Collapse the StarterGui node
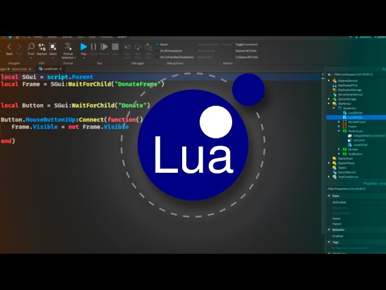Image resolution: width=386 pixels, height=290 pixels. pyautogui.click(x=329, y=103)
